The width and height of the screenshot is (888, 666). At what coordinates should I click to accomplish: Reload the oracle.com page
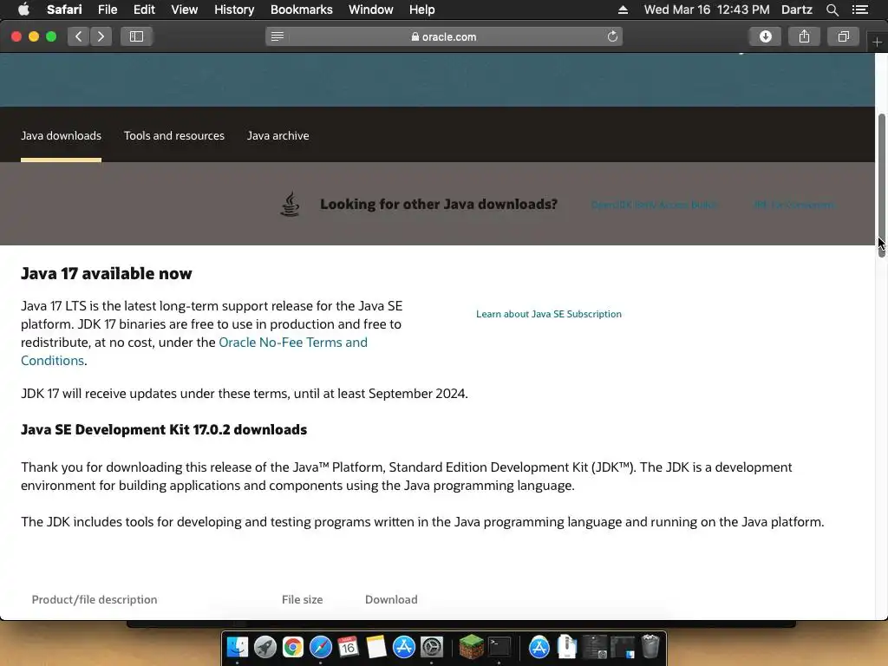612,36
